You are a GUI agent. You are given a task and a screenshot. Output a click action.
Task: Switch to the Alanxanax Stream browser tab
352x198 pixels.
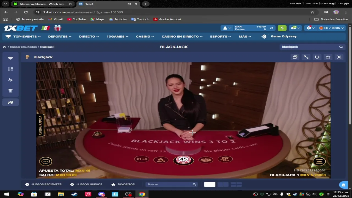[42, 4]
